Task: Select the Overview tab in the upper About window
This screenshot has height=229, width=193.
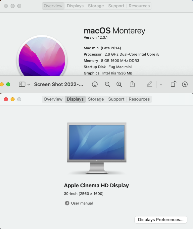Action: [53, 6]
